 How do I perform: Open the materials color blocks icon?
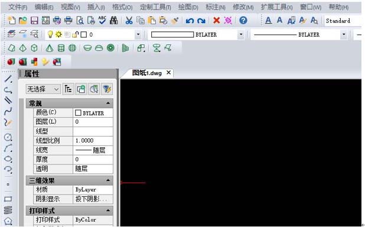tap(34, 62)
